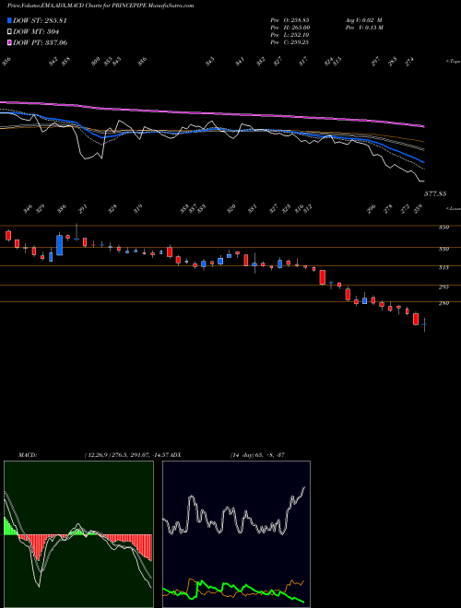Select the 'DOW PT: 337.06' legend text
Image resolution: width=461 pixels, height=608 pixels.
(40, 42)
